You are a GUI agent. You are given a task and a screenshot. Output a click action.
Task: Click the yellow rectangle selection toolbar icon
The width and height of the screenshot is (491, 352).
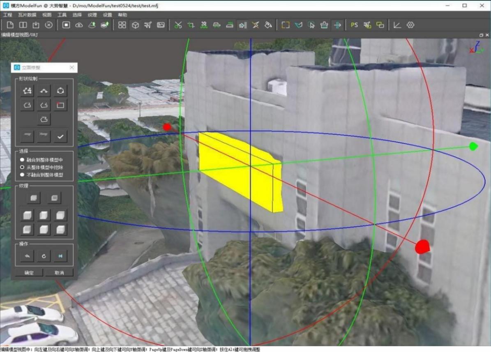pos(286,25)
